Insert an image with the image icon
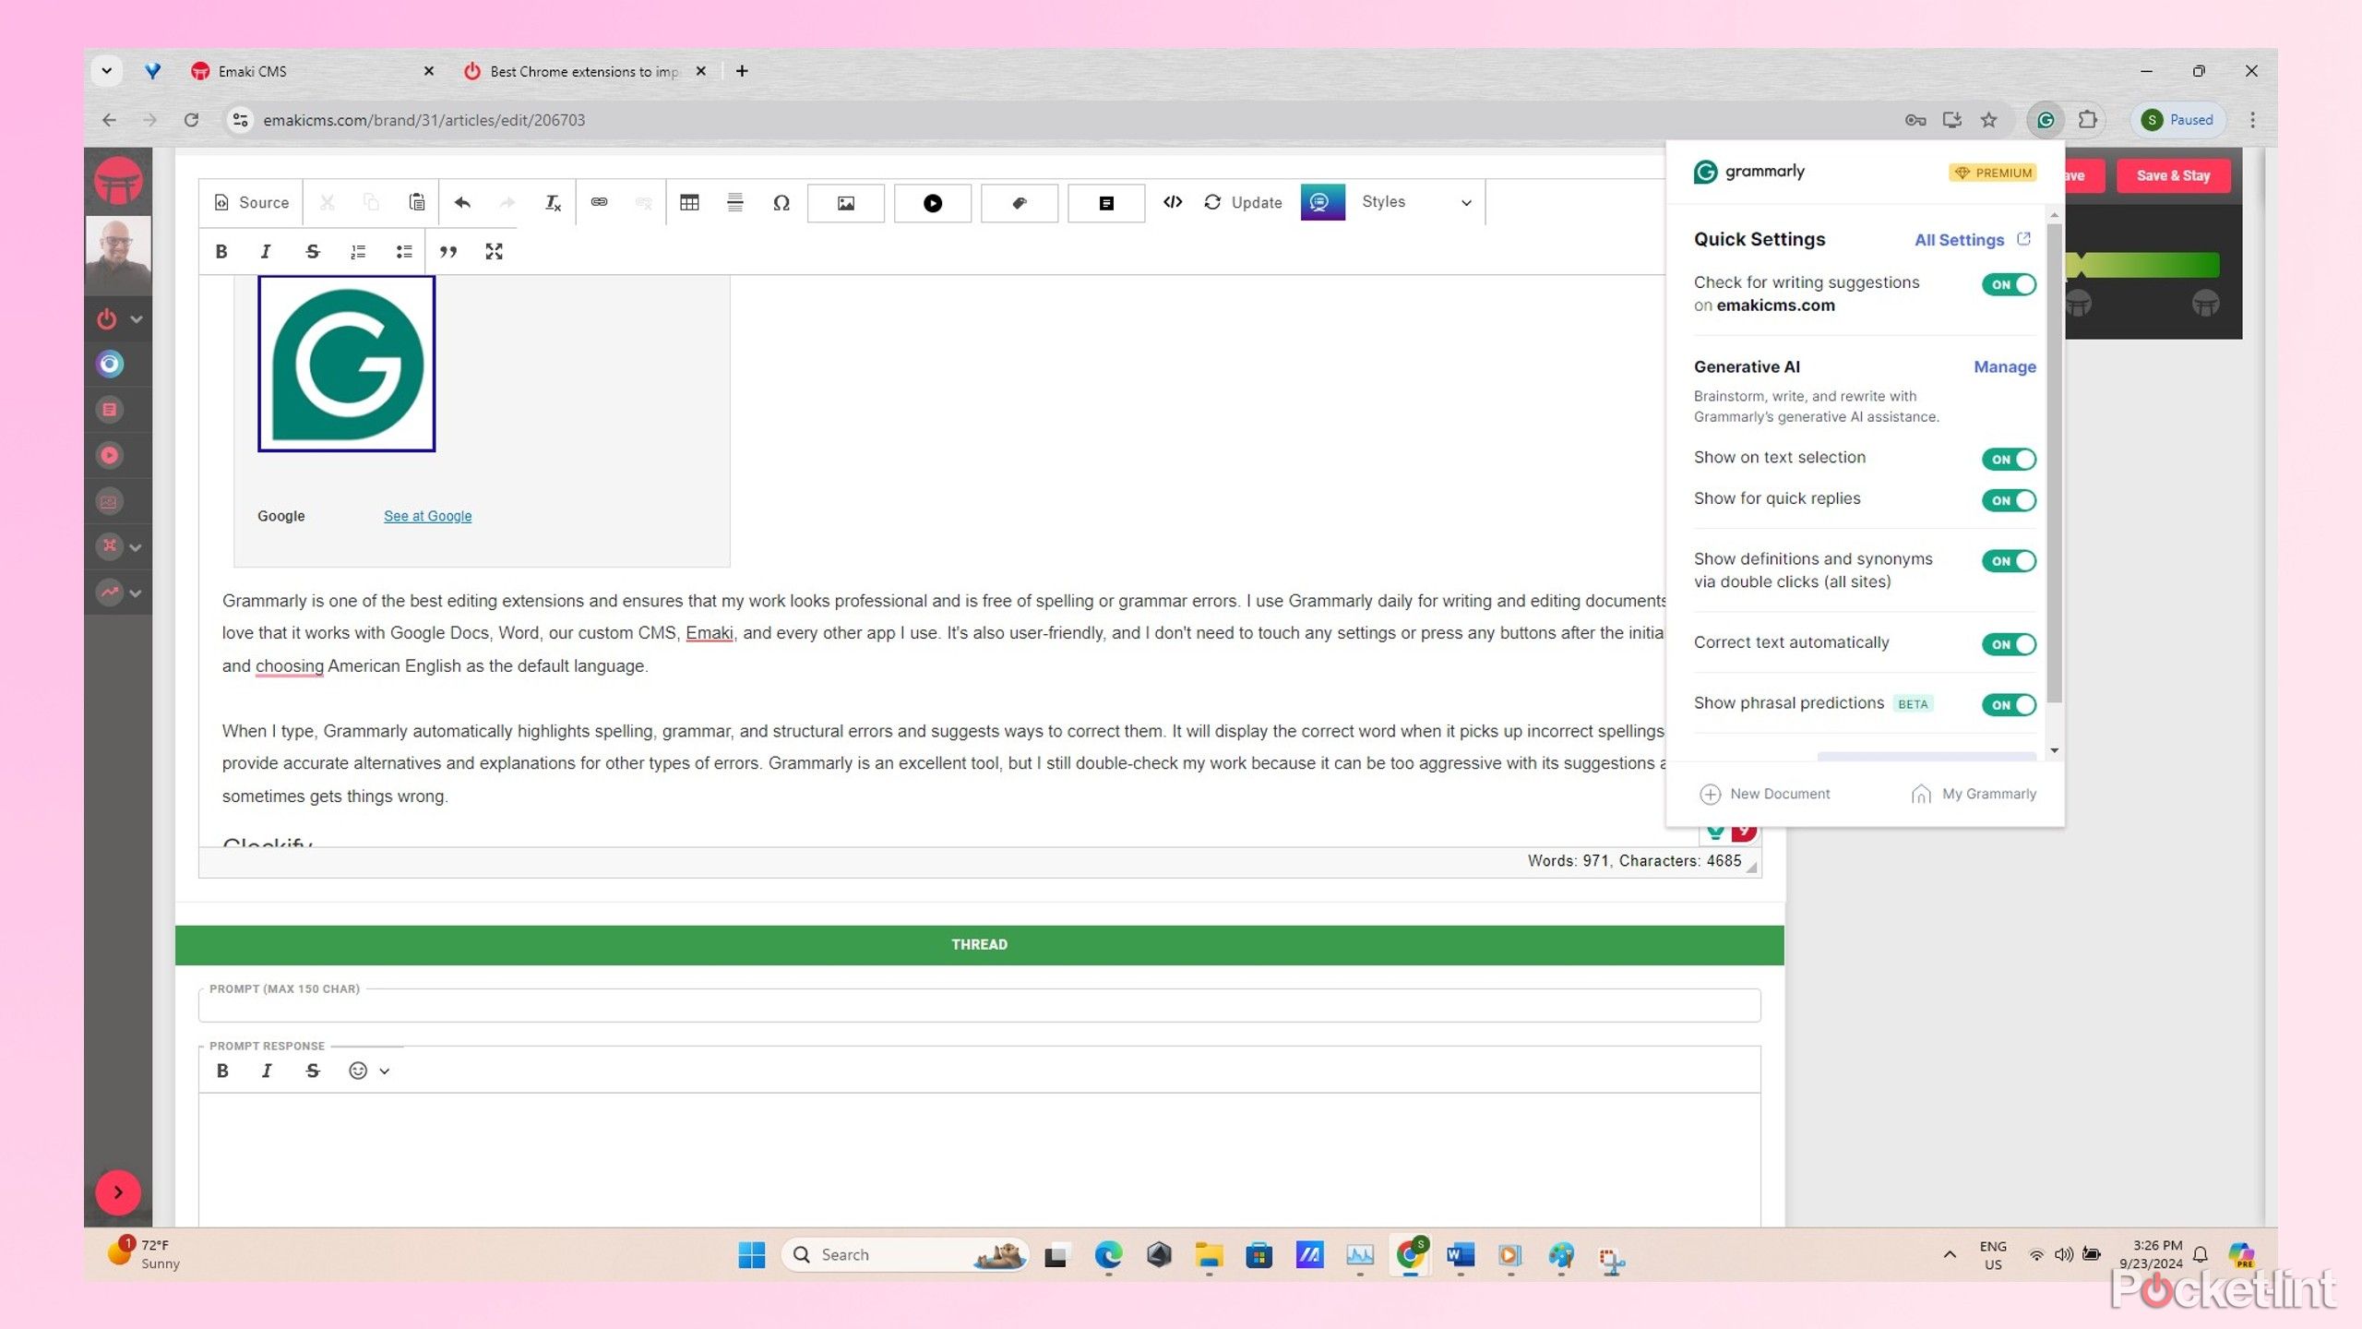Viewport: 2362px width, 1329px height. 845,203
